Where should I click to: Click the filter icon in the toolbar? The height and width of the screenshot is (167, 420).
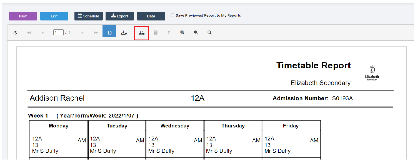point(169,32)
